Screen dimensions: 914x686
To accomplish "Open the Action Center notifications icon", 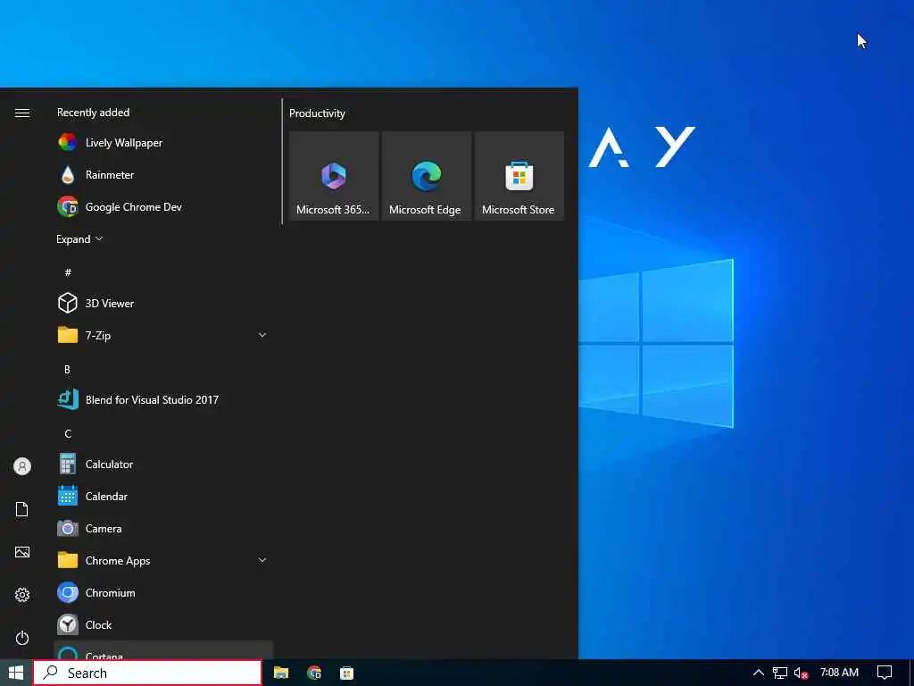I will click(x=885, y=673).
